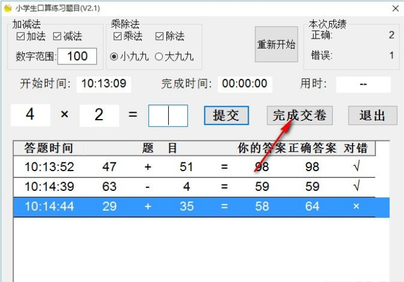
Task: Select the row with time 10:14:39
Action: (x=194, y=187)
